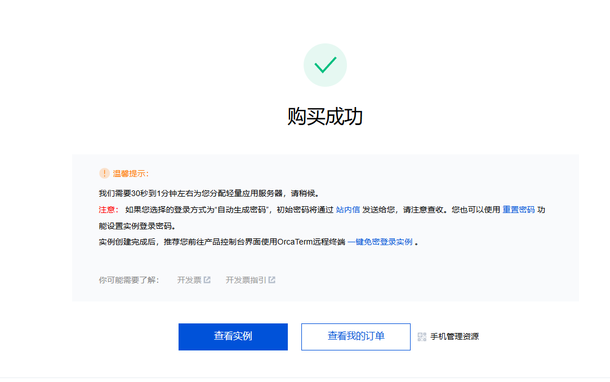Open the 开发票指引 link text

(246, 280)
